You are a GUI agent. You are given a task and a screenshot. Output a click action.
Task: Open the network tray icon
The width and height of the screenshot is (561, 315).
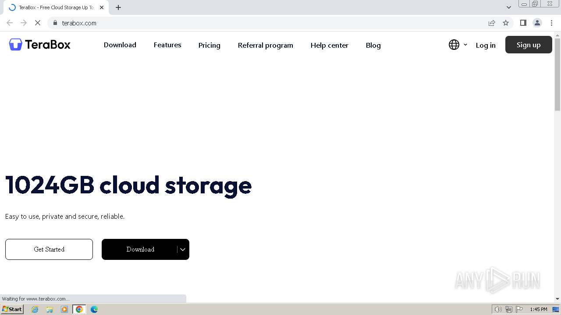click(x=509, y=309)
